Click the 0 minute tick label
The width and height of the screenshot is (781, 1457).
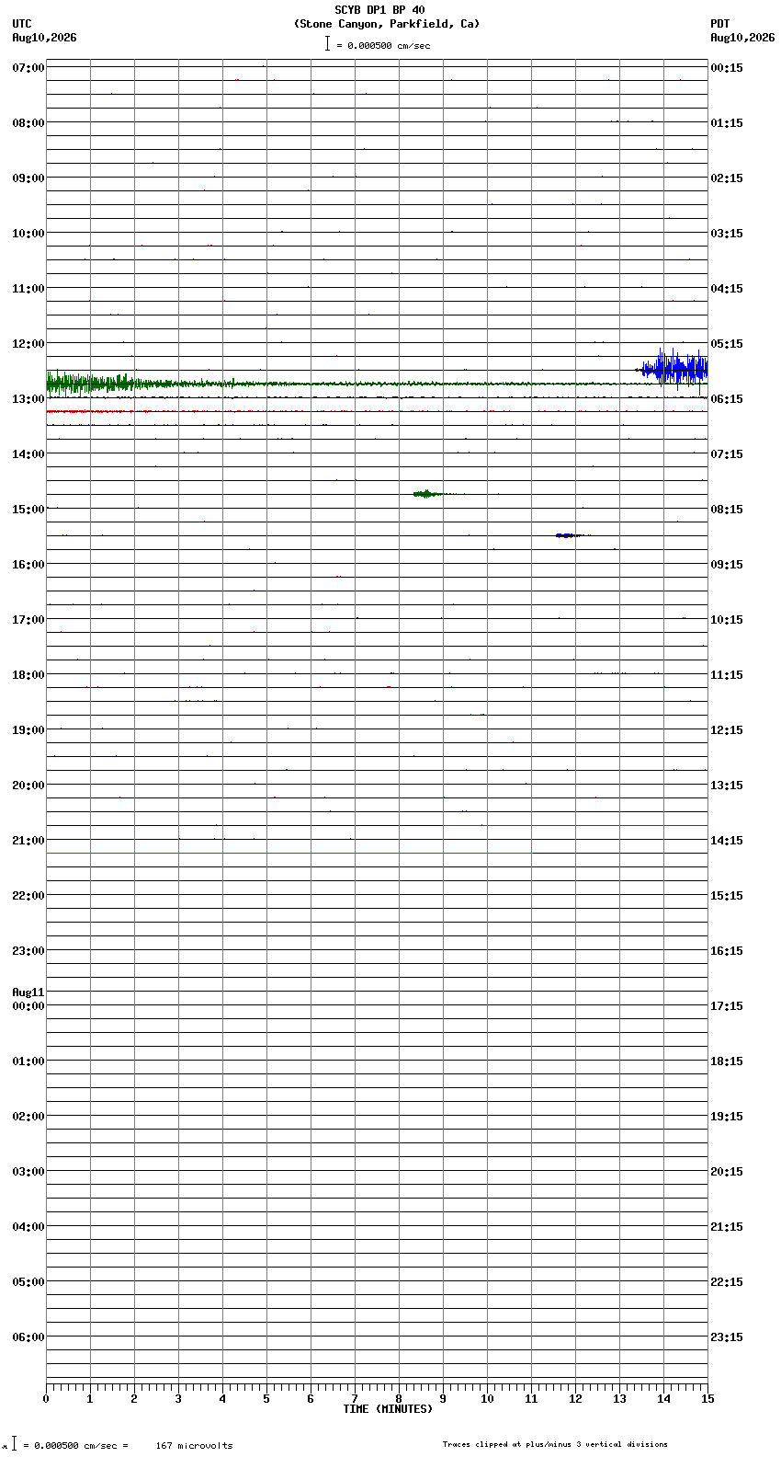coord(46,1399)
